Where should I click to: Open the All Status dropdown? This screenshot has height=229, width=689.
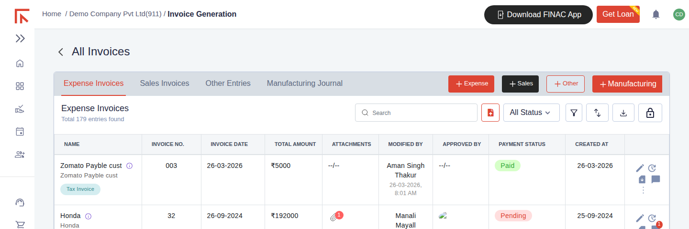coord(532,113)
